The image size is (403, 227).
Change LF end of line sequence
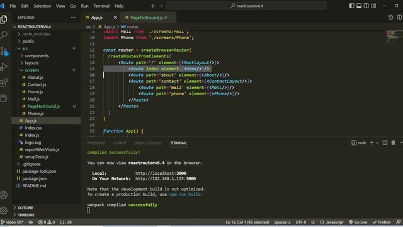coord(313,222)
